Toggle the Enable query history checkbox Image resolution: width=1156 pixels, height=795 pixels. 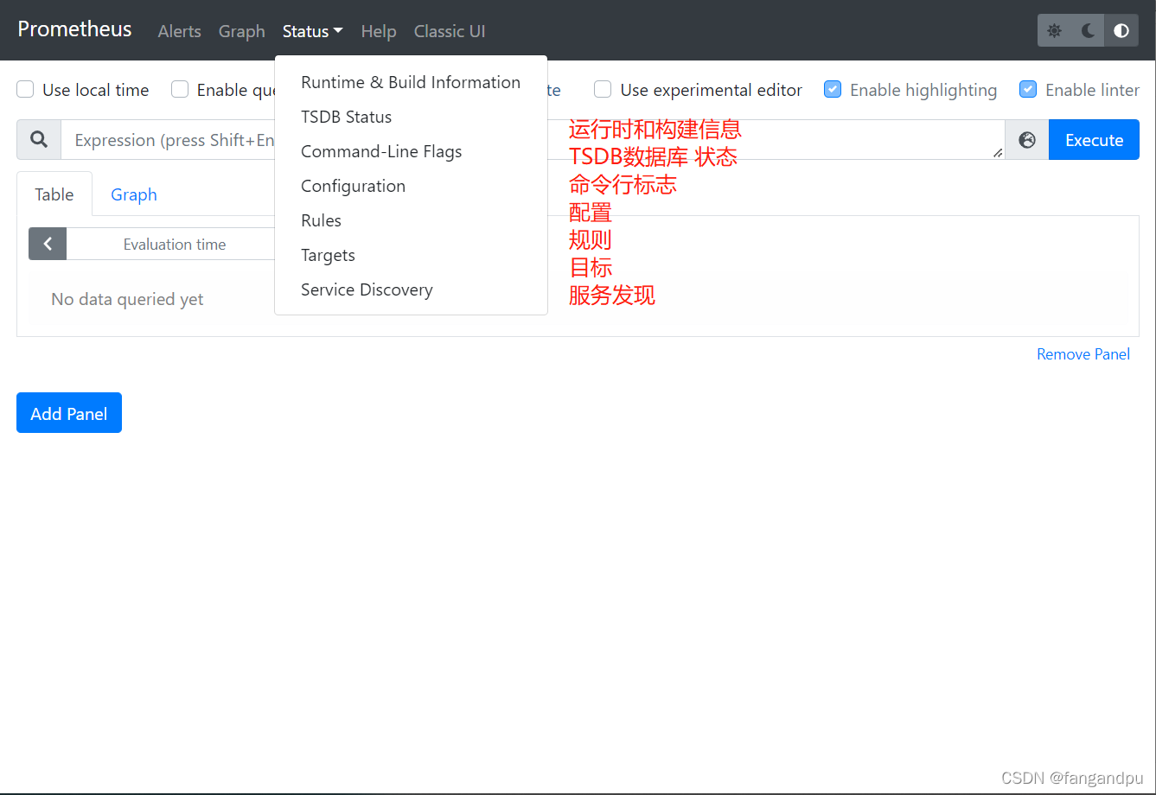click(x=180, y=89)
